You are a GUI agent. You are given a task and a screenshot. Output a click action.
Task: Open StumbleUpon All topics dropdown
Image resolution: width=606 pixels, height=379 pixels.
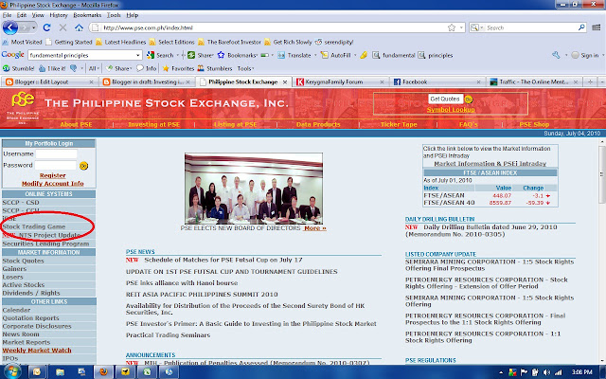click(x=94, y=68)
